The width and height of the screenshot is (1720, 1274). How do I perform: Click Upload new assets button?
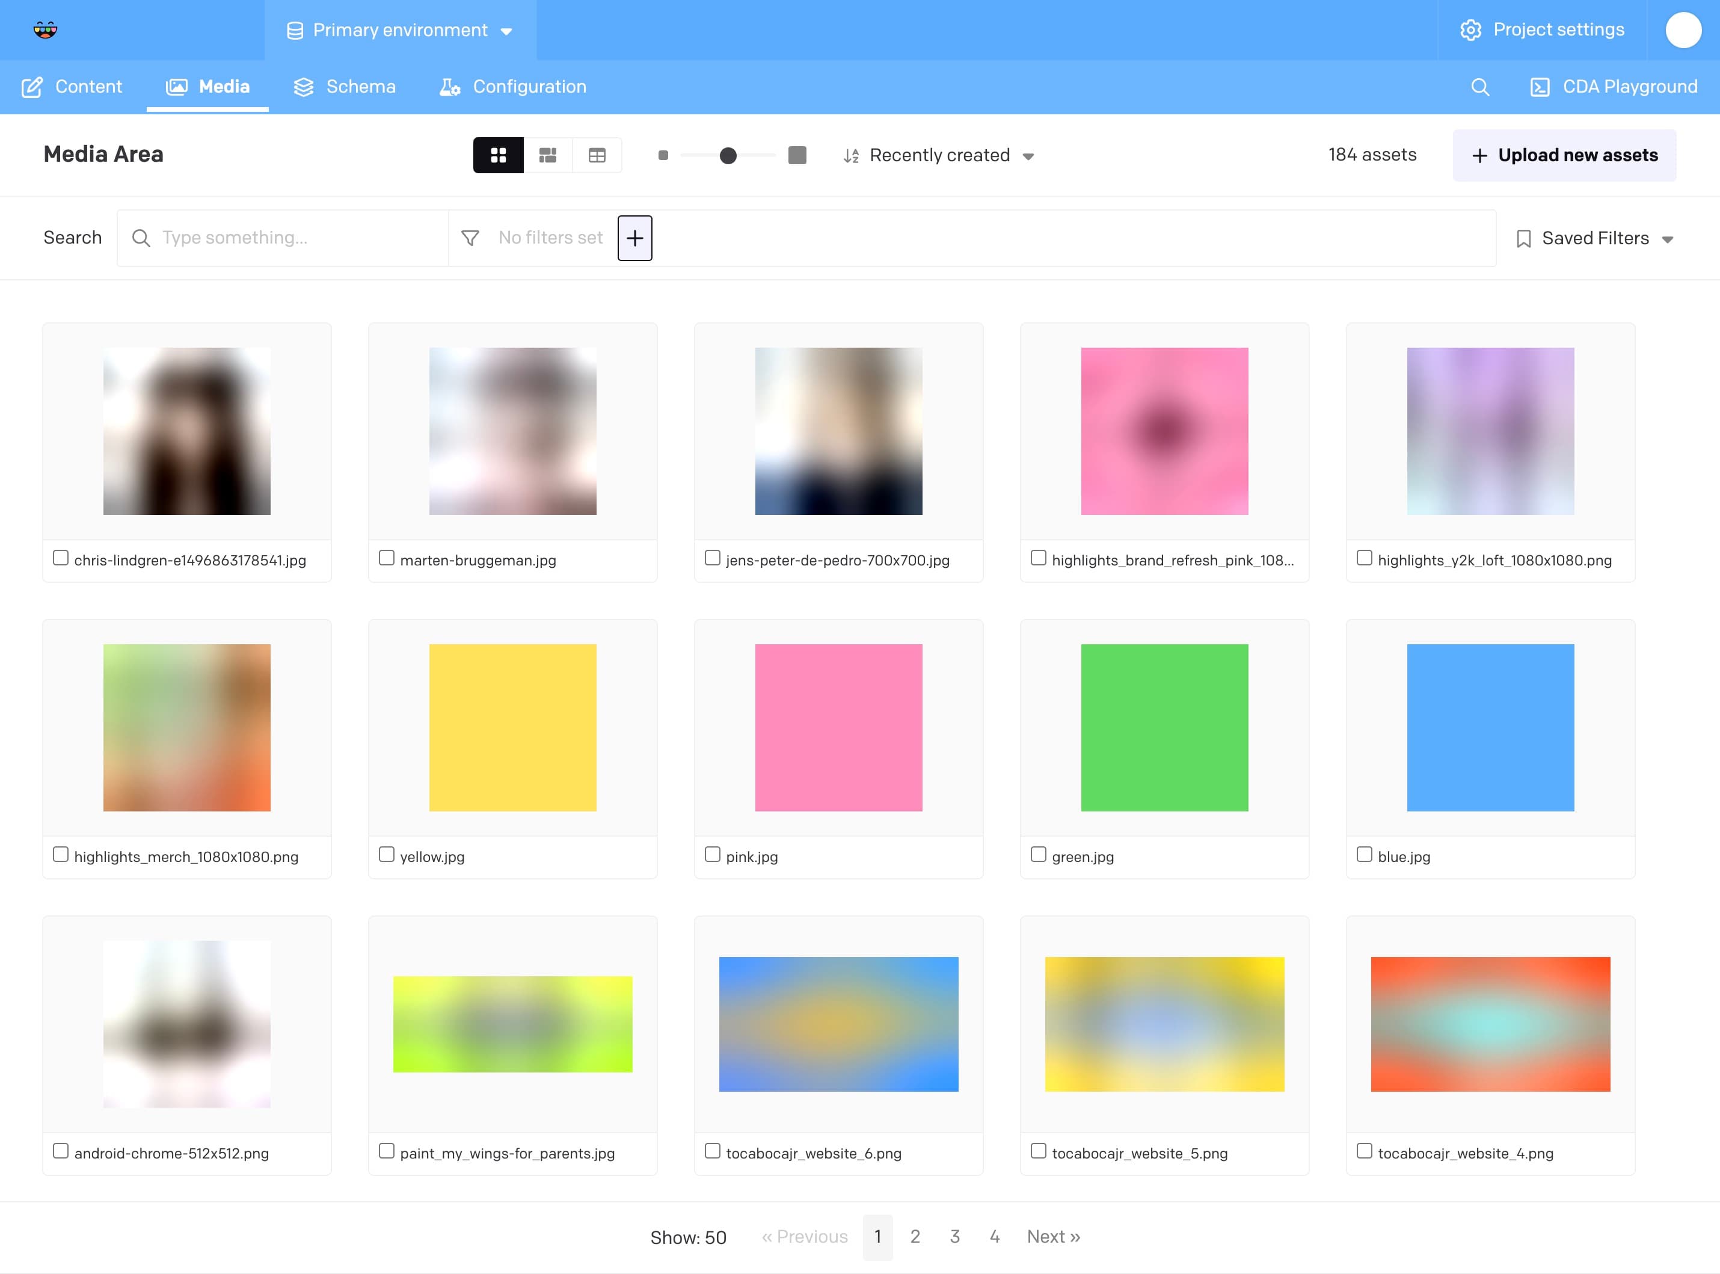point(1564,155)
